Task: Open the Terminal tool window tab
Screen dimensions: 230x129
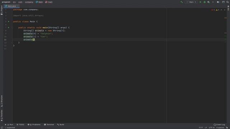Action: [49, 125]
